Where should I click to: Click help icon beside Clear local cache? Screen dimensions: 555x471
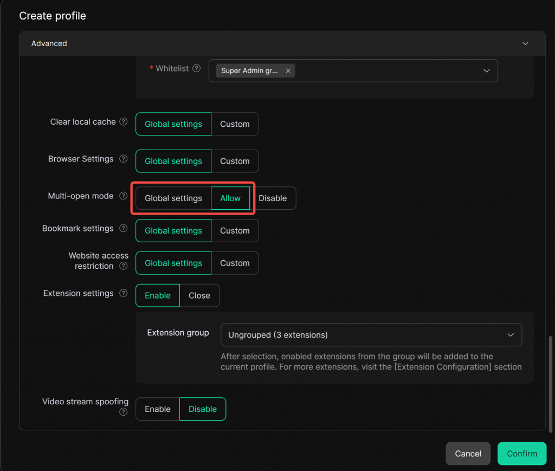(x=124, y=122)
